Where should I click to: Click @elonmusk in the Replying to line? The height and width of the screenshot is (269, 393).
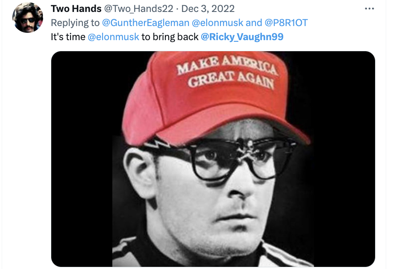point(217,23)
